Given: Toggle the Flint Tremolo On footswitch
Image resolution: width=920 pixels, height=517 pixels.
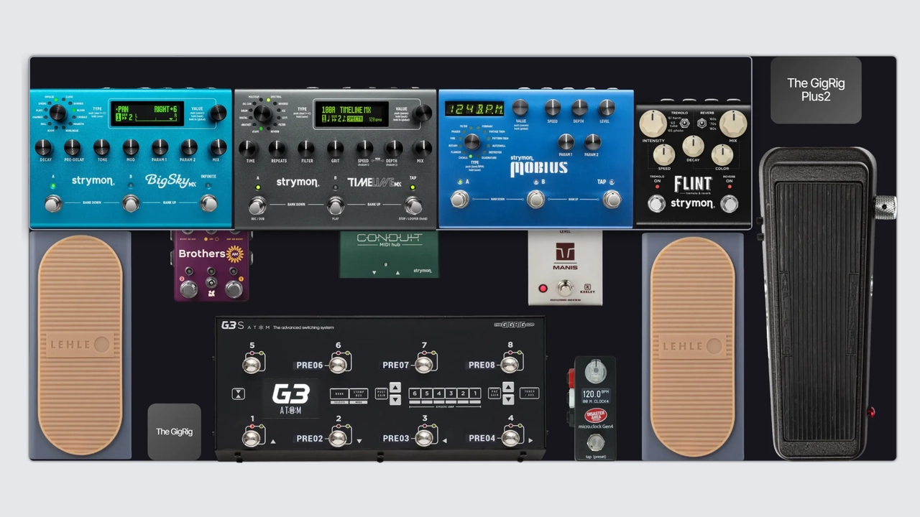Looking at the screenshot, I should click(x=656, y=204).
